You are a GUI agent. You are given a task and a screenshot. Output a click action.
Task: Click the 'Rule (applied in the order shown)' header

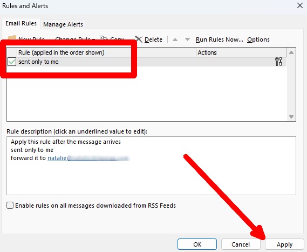click(106, 52)
